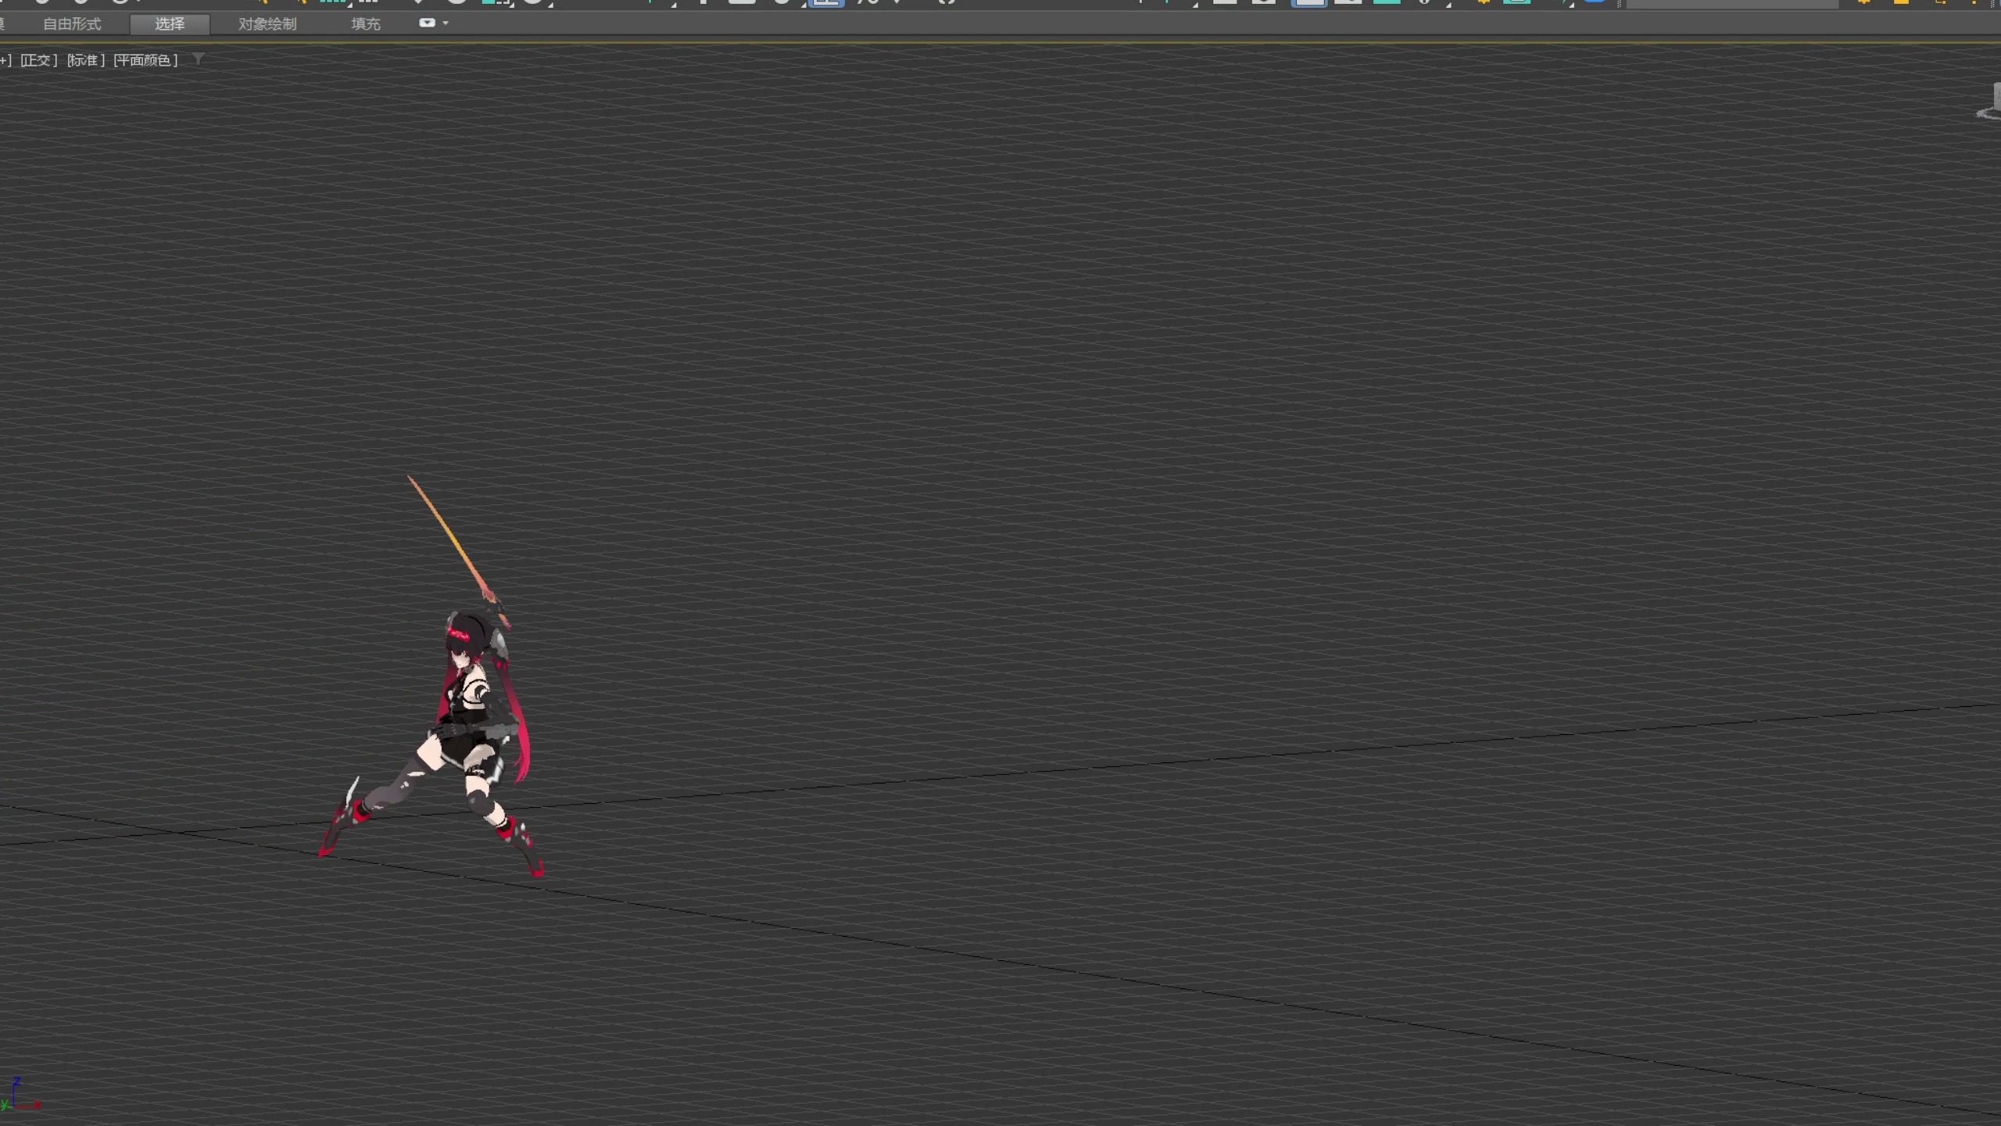This screenshot has height=1126, width=2001.
Task: Expand the ribbon display options arrow
Action: click(x=446, y=23)
